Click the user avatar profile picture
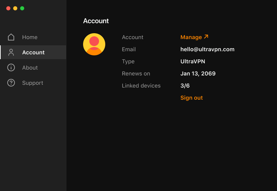Image resolution: width=277 pixels, height=191 pixels. pos(94,44)
